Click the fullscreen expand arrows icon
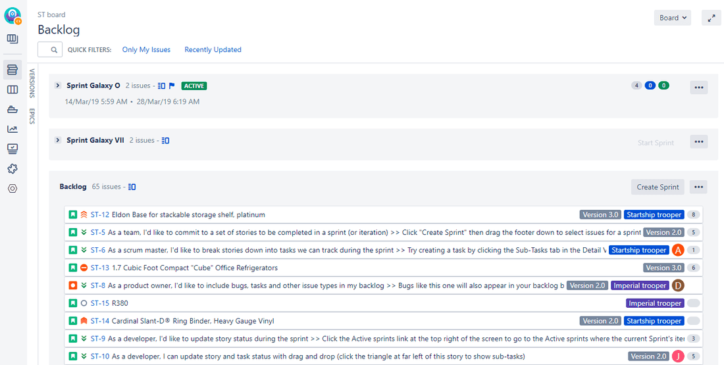Image resolution: width=724 pixels, height=365 pixels. 711,18
